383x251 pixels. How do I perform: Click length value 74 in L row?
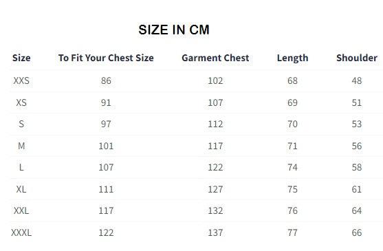click(292, 168)
